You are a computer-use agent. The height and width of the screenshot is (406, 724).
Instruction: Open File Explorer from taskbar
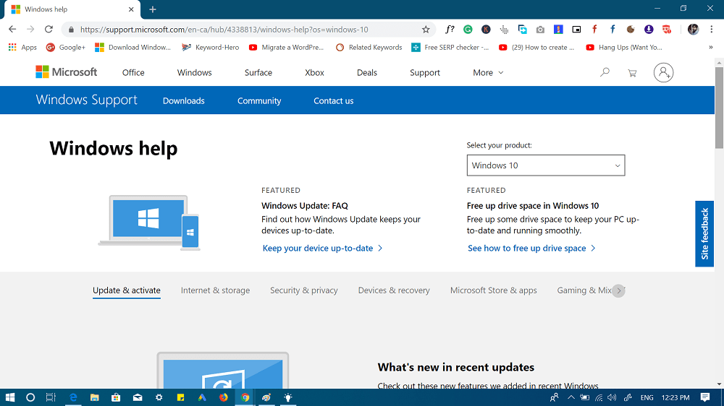point(95,397)
